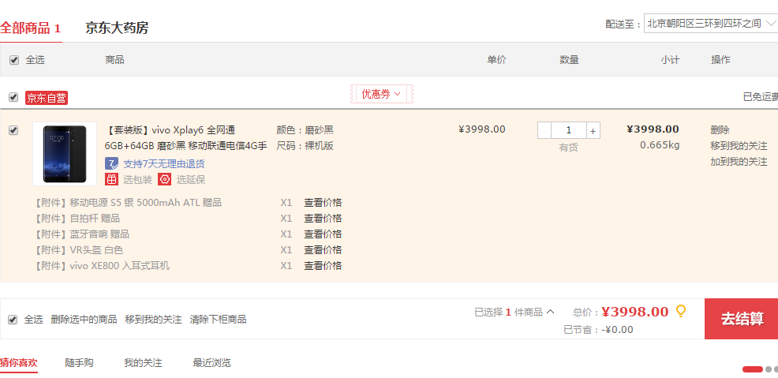Open the 猜你喜欢 tab
This screenshot has width=778, height=378.
pos(18,363)
